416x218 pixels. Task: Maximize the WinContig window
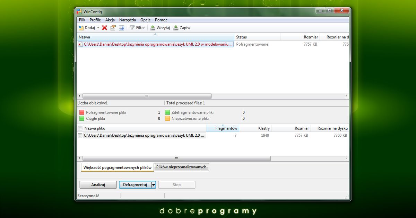[x=329, y=11]
